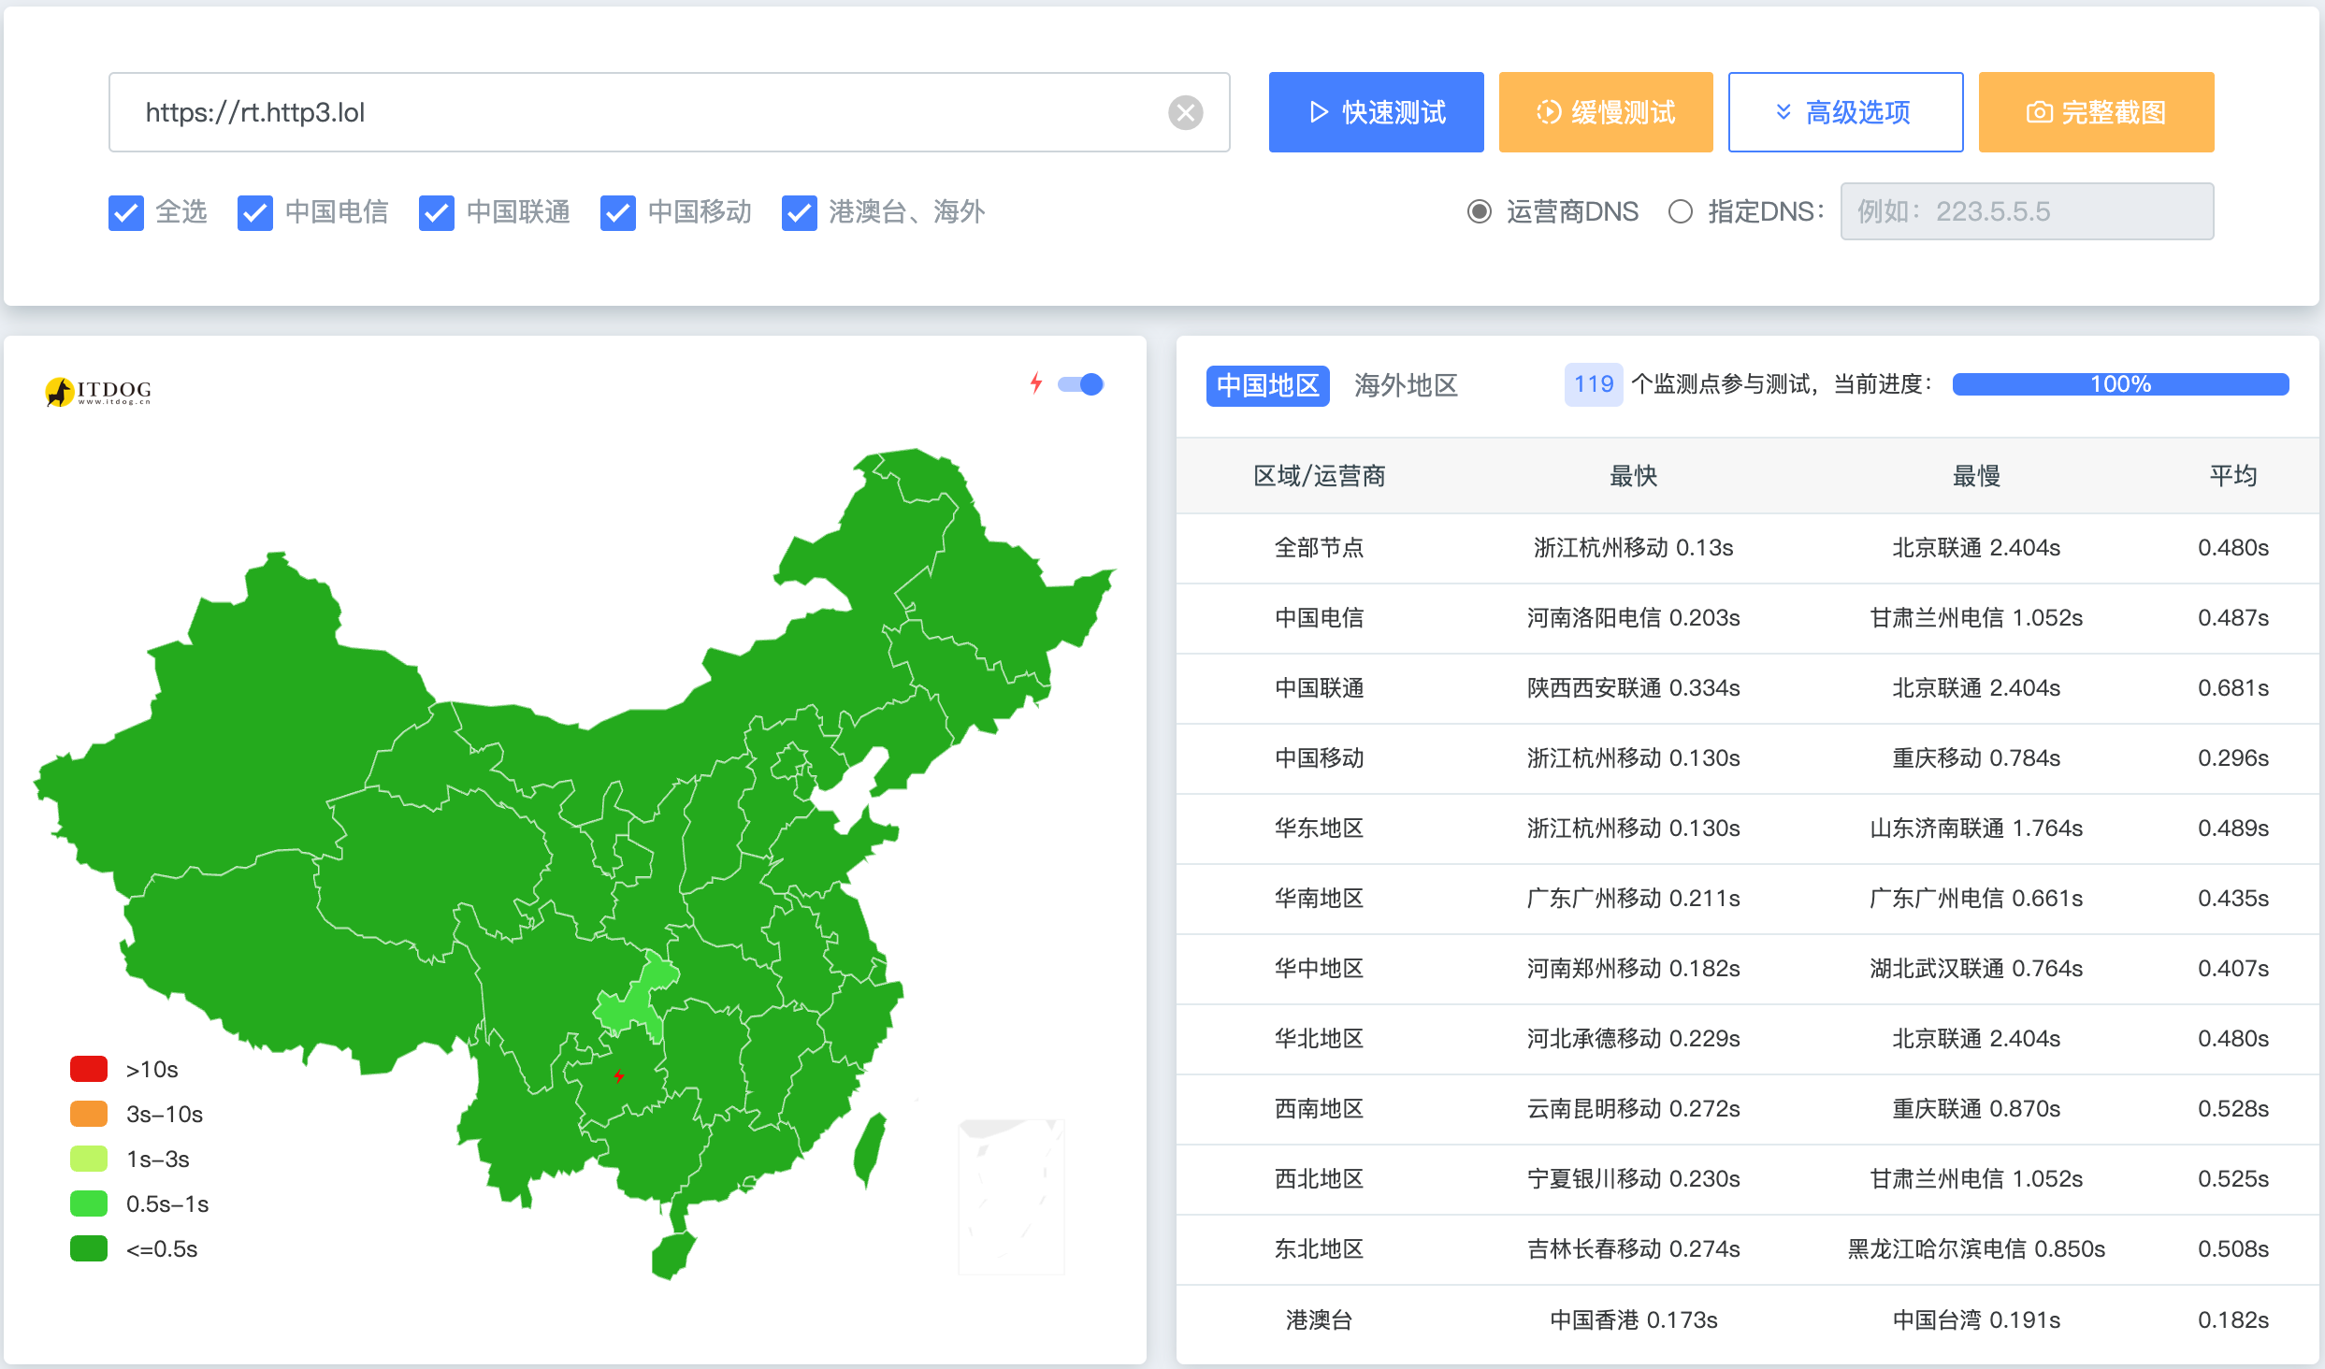Select the 运营商DNS radio option
Screen dimensions: 2325x1369
(1479, 212)
